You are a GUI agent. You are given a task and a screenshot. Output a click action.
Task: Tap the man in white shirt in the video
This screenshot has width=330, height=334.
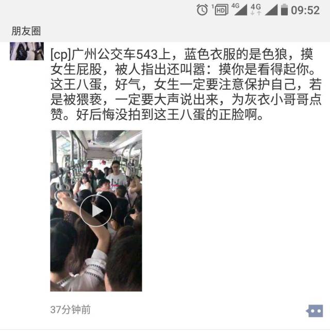[x=116, y=176]
